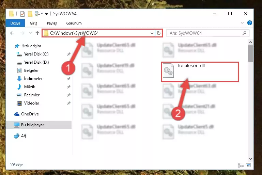This screenshot has height=175, width=262.
Task: Switch to the Giriş ribbon tab
Action: [33, 23]
